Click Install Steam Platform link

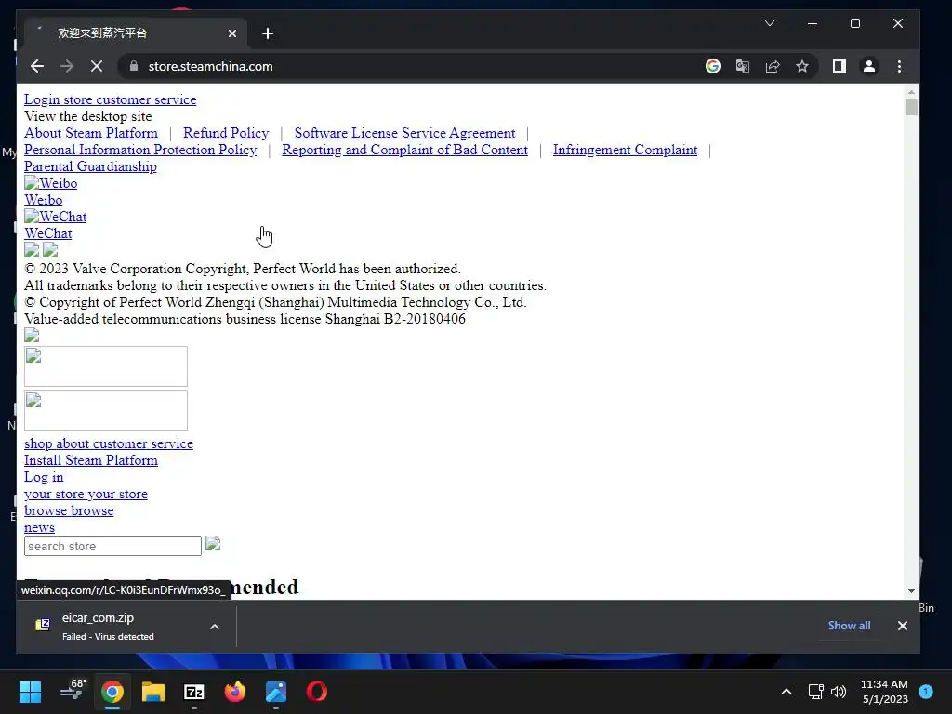click(91, 460)
